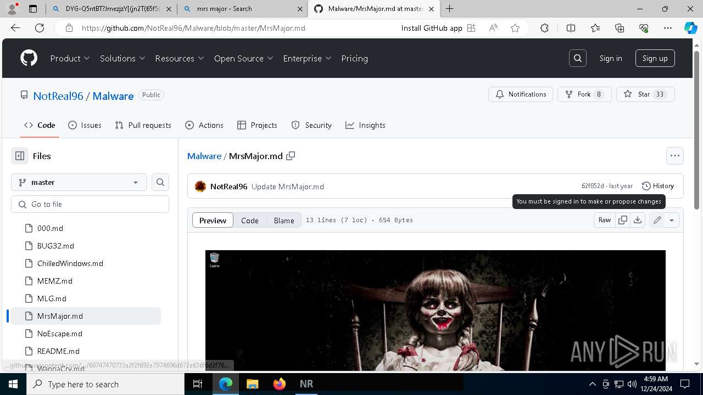This screenshot has width=703, height=395.
Task: Open 000.md in file tree
Action: coord(50,228)
